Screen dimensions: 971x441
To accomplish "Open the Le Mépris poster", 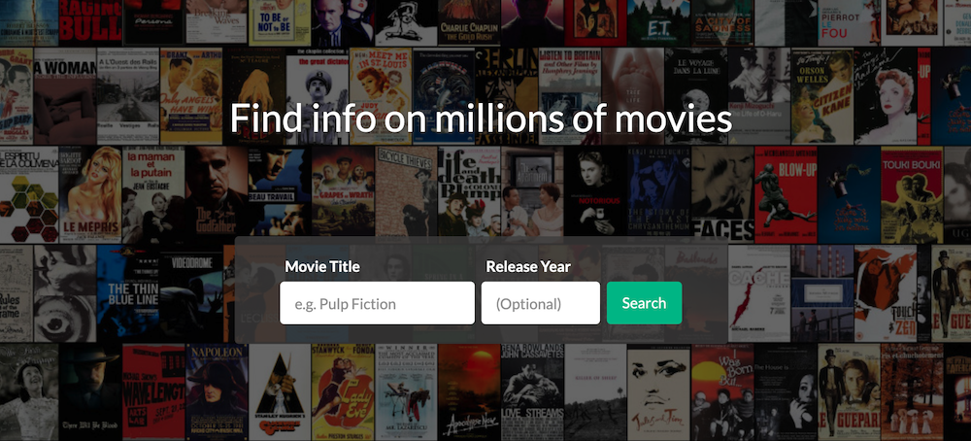I will pyautogui.click(x=90, y=195).
